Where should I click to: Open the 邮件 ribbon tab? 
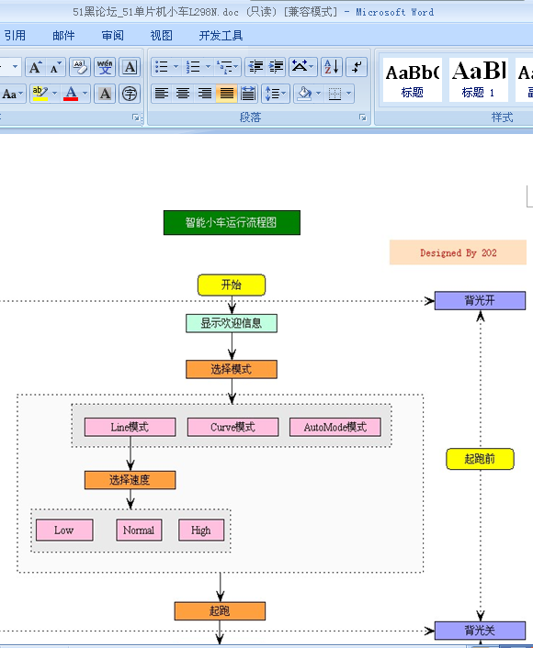click(x=63, y=36)
